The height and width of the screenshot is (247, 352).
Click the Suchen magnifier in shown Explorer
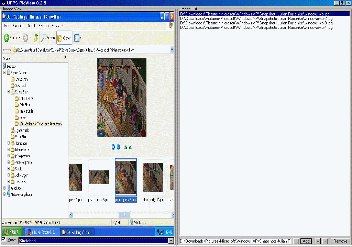[x=44, y=38]
